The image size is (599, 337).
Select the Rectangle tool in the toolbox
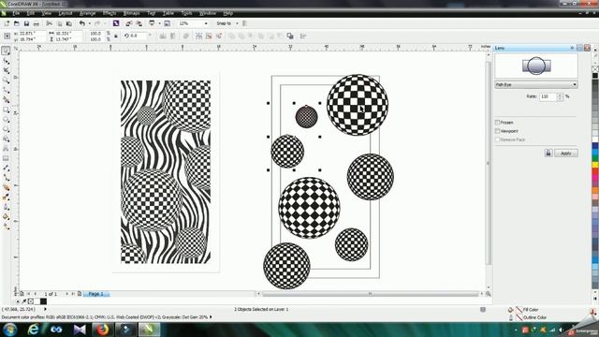click(x=6, y=110)
